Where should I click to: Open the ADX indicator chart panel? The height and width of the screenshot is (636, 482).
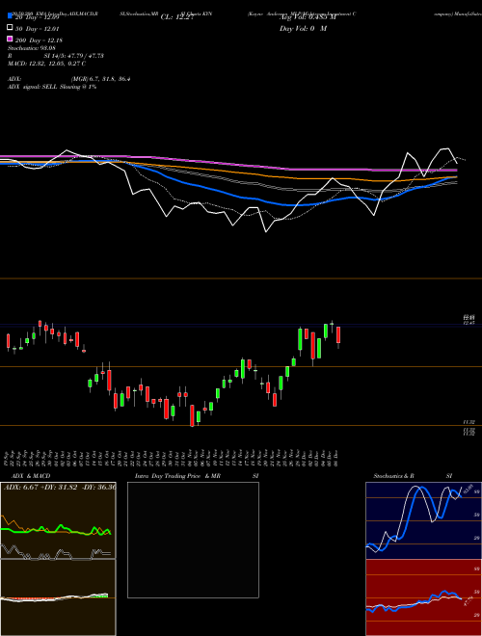(58, 520)
